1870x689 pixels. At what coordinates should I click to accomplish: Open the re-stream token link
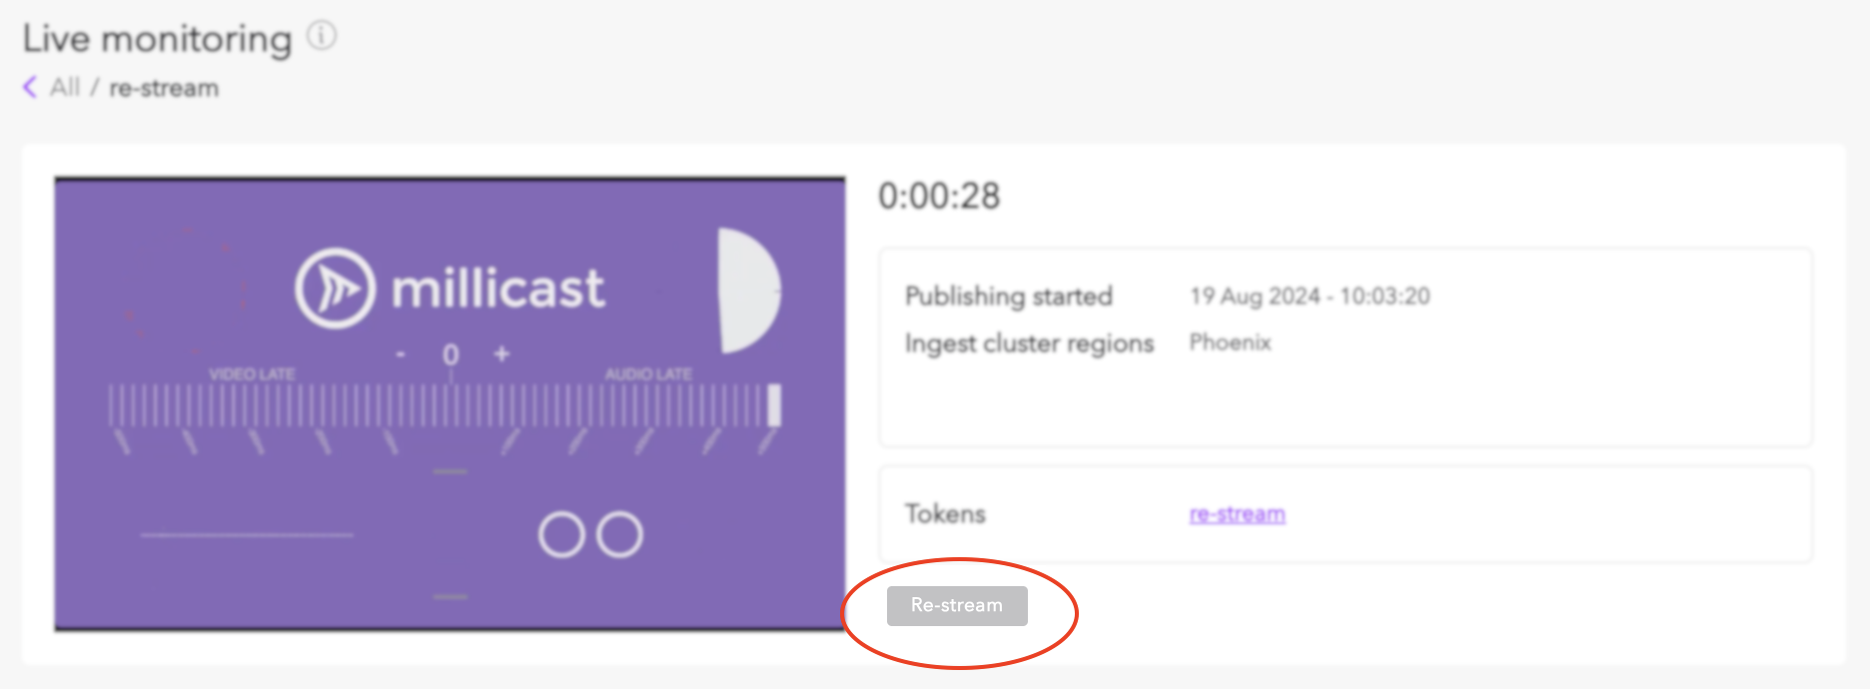click(1237, 514)
